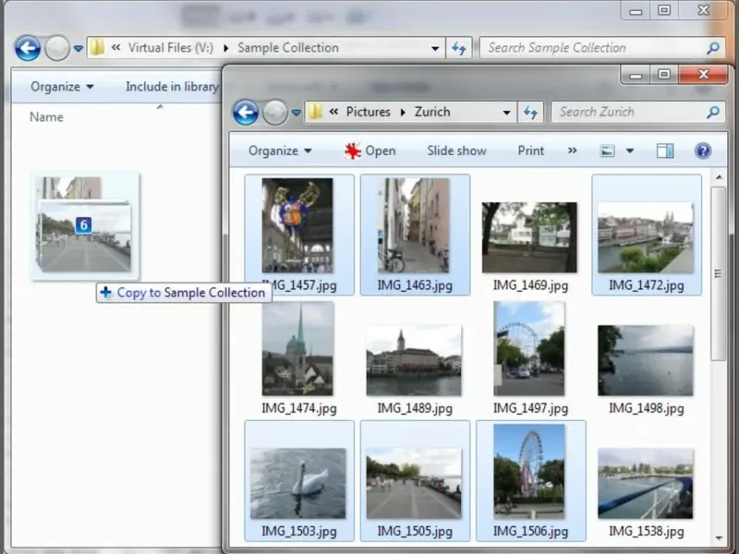The width and height of the screenshot is (739, 554).
Task: Expand the Zurich address bar history dropdown
Action: 506,113
